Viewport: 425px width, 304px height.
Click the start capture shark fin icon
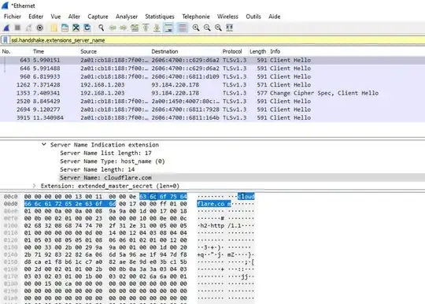point(6,28)
